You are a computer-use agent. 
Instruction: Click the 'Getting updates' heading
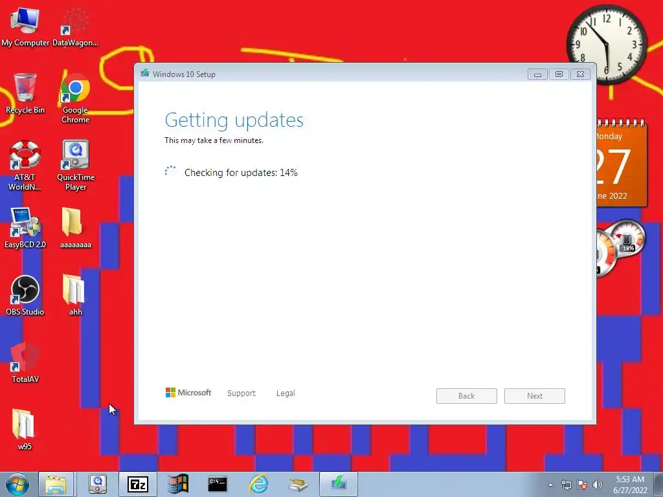pyautogui.click(x=234, y=120)
